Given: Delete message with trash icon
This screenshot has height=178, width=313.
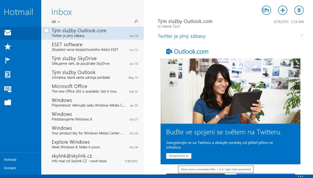Looking at the screenshot, I should (x=299, y=10).
